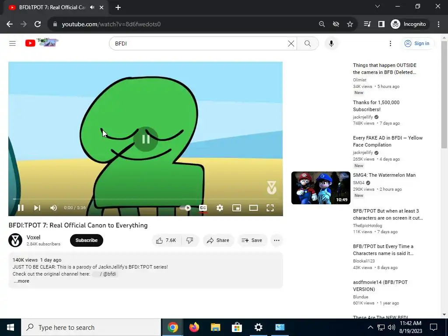The image size is (448, 336).
Task: Pause the video with the player control
Action: point(21,208)
